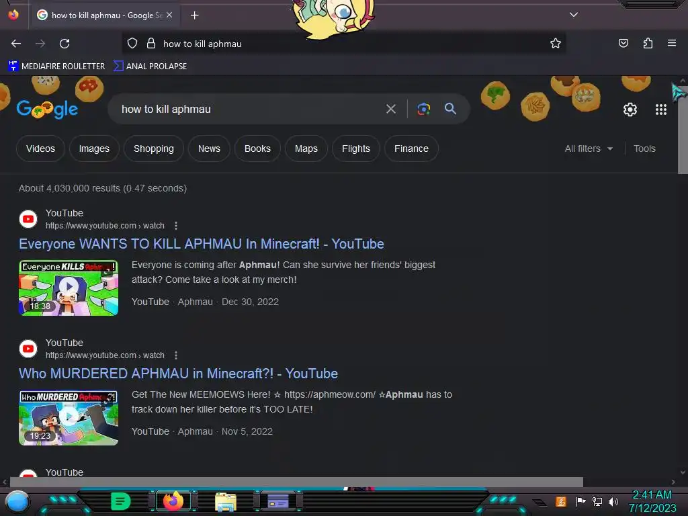Screen dimensions: 688x516
Task: Filter results by Videos
Action: pos(40,148)
